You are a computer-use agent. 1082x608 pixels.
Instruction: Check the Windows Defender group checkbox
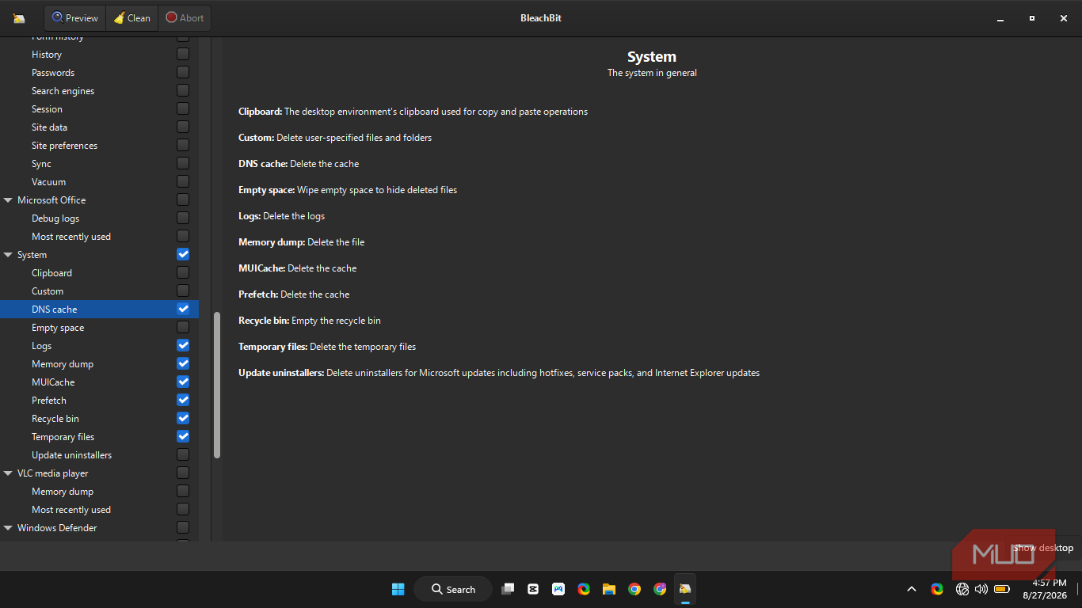[x=183, y=527]
